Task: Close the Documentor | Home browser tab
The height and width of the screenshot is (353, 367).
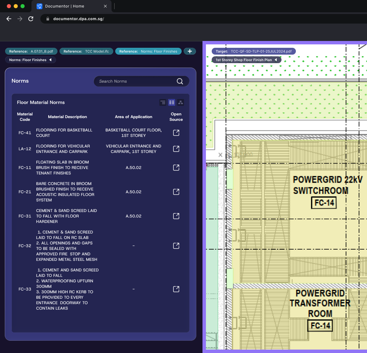Action: point(105,6)
